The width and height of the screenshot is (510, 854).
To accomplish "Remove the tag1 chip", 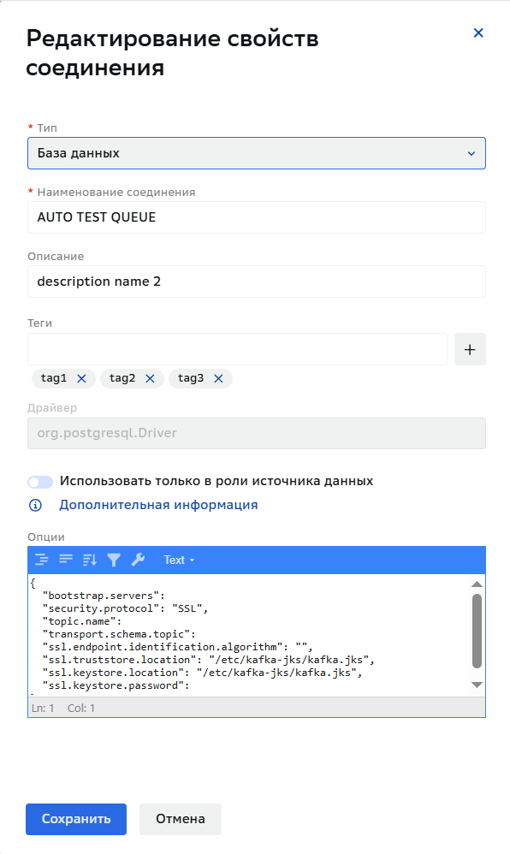I will (82, 378).
